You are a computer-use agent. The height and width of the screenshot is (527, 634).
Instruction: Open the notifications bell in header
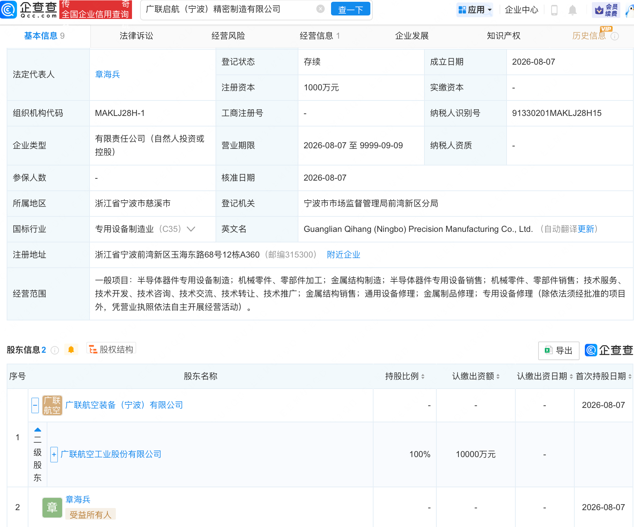click(573, 10)
